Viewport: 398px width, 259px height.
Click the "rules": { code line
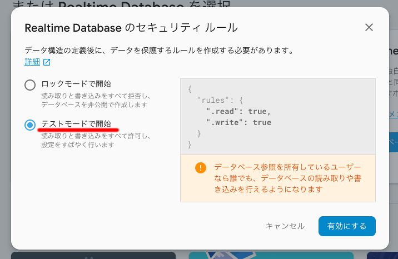click(x=220, y=100)
